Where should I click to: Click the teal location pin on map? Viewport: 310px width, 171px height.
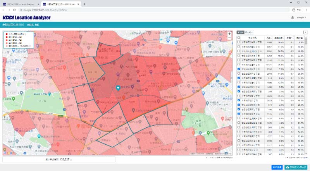click(x=118, y=88)
